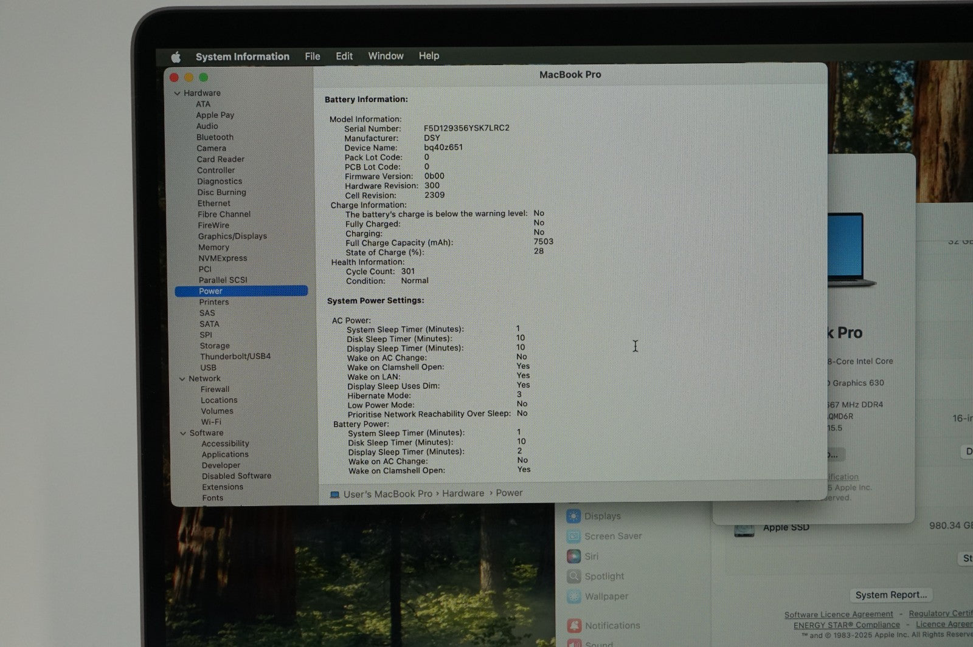973x647 pixels.
Task: Select the highlighted Power item
Action: (x=241, y=291)
